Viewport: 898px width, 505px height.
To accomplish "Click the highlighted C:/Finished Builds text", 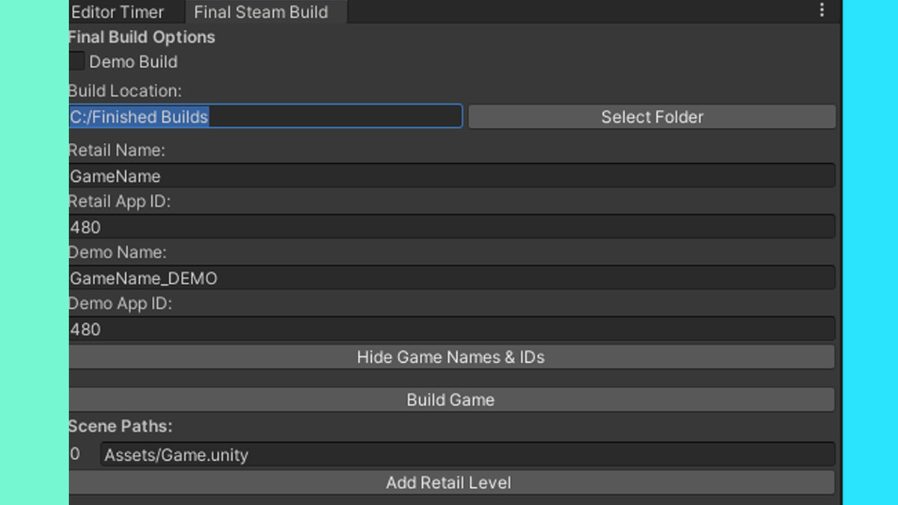I will [x=138, y=117].
